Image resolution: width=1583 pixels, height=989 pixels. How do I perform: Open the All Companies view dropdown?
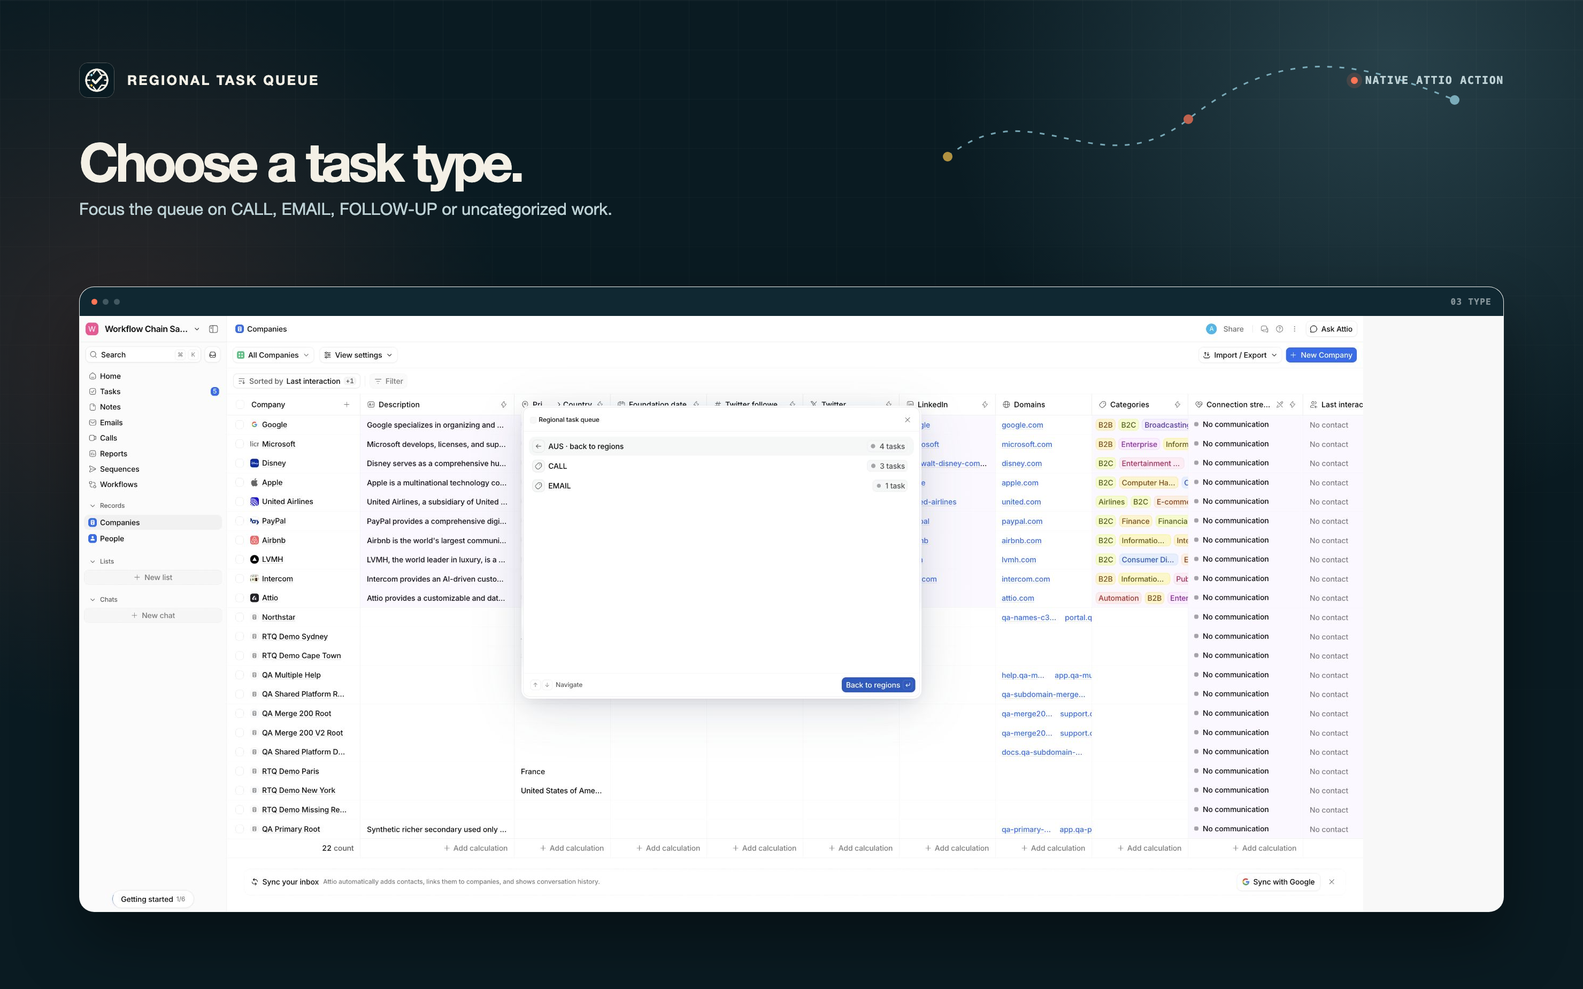(273, 355)
